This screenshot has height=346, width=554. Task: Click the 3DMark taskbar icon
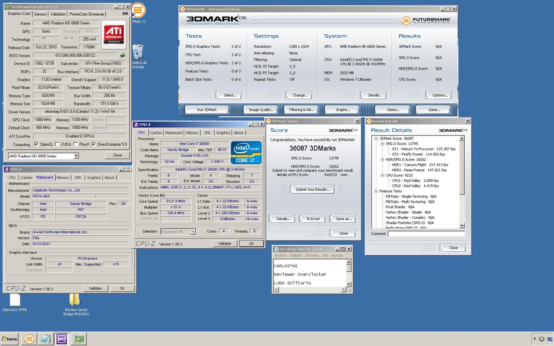click(29, 339)
